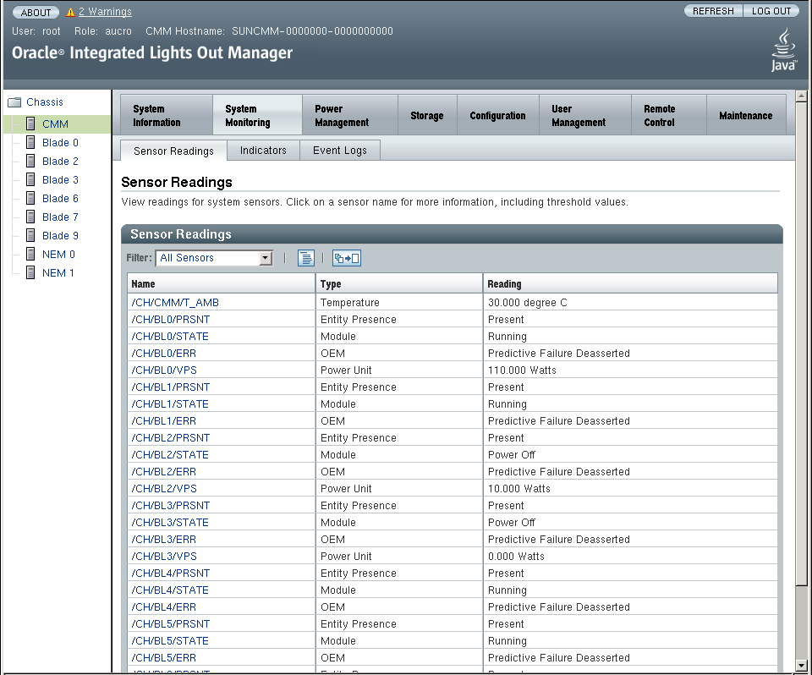Click the vertical scrollbar track
812x675 pixels.
pos(801,623)
